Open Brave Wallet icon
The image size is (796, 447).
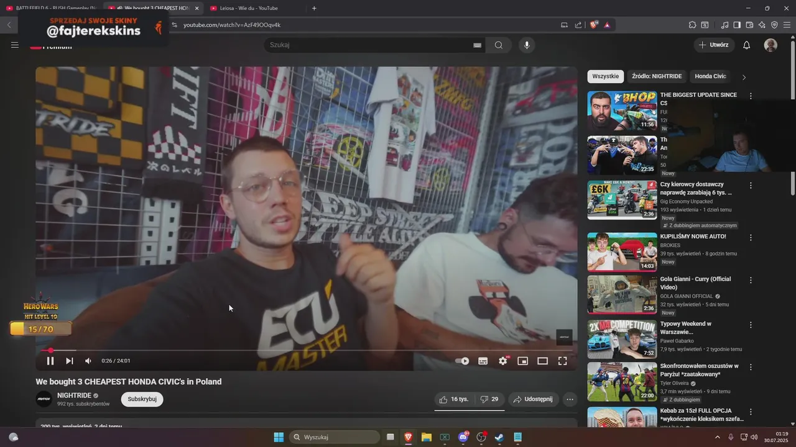tap(749, 25)
